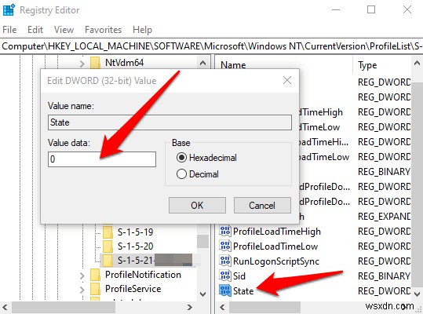
Task: Select the S-1-5-19 tree item
Action: tap(136, 232)
